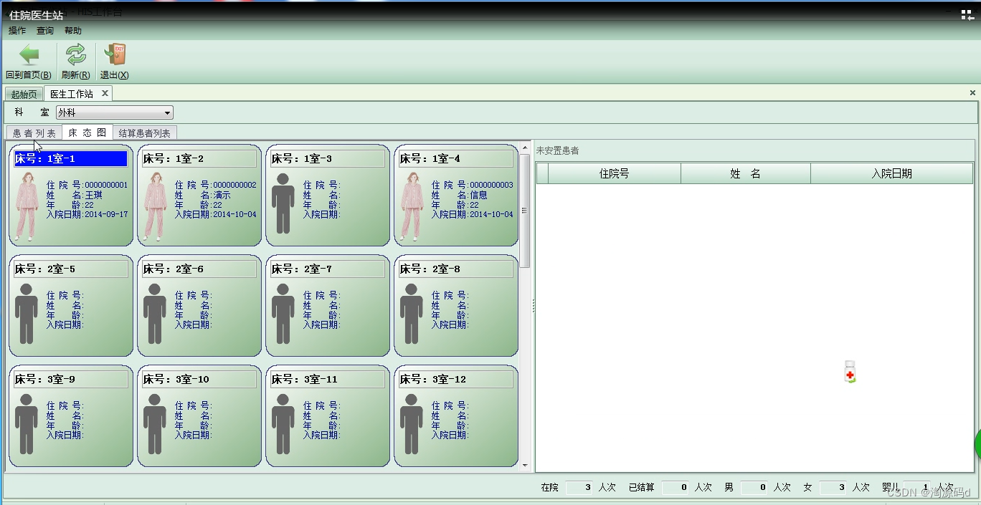The width and height of the screenshot is (981, 505).
Task: Switch to the 床态图 tab
Action: click(x=87, y=133)
